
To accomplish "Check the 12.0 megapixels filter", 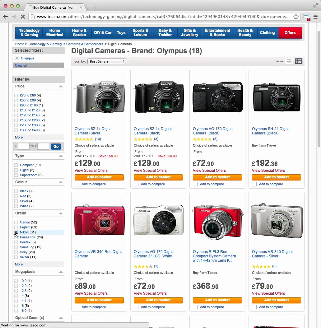I will coord(16,286).
